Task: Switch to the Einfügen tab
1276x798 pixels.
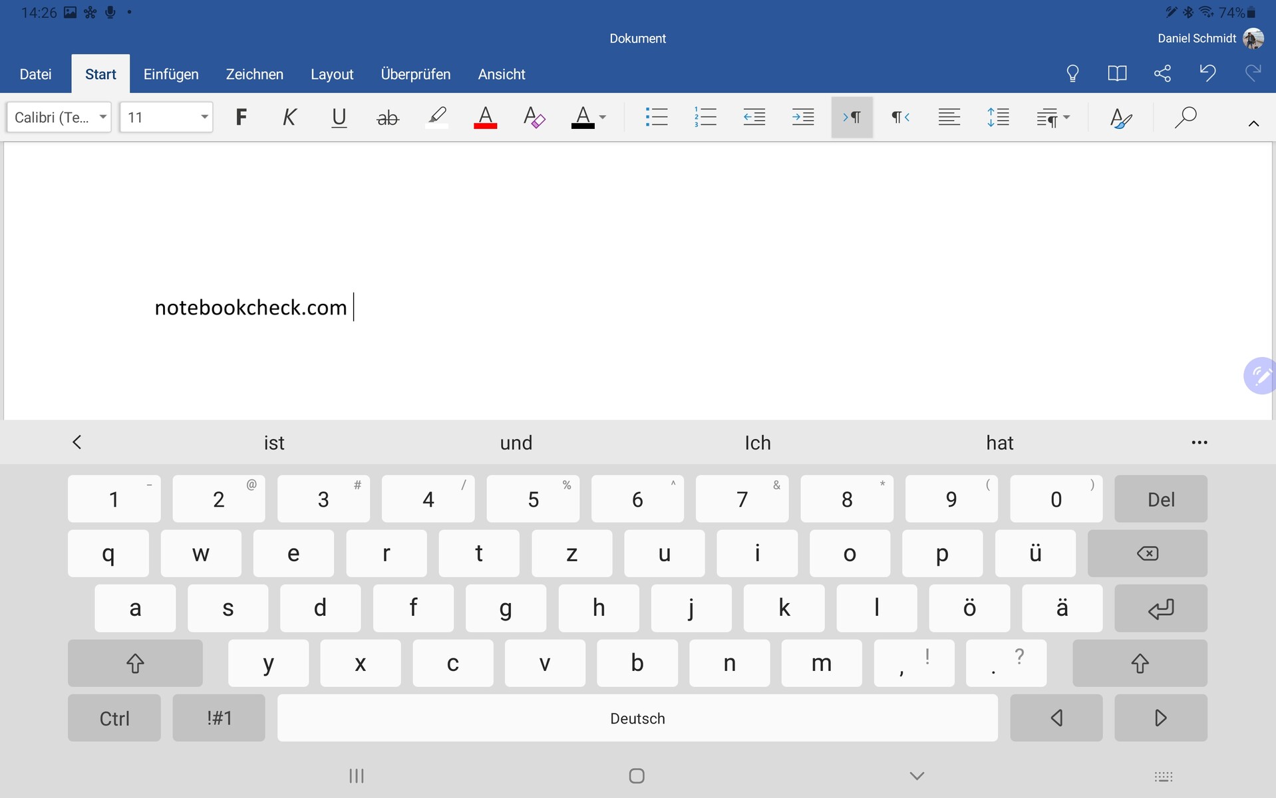Action: pos(171,74)
